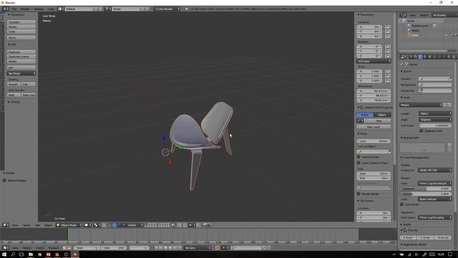Collapse the Color Management panel

[415, 158]
